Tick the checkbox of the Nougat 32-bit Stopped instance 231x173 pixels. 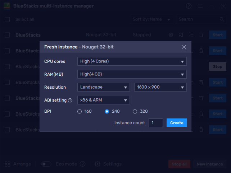click(x=7, y=35)
